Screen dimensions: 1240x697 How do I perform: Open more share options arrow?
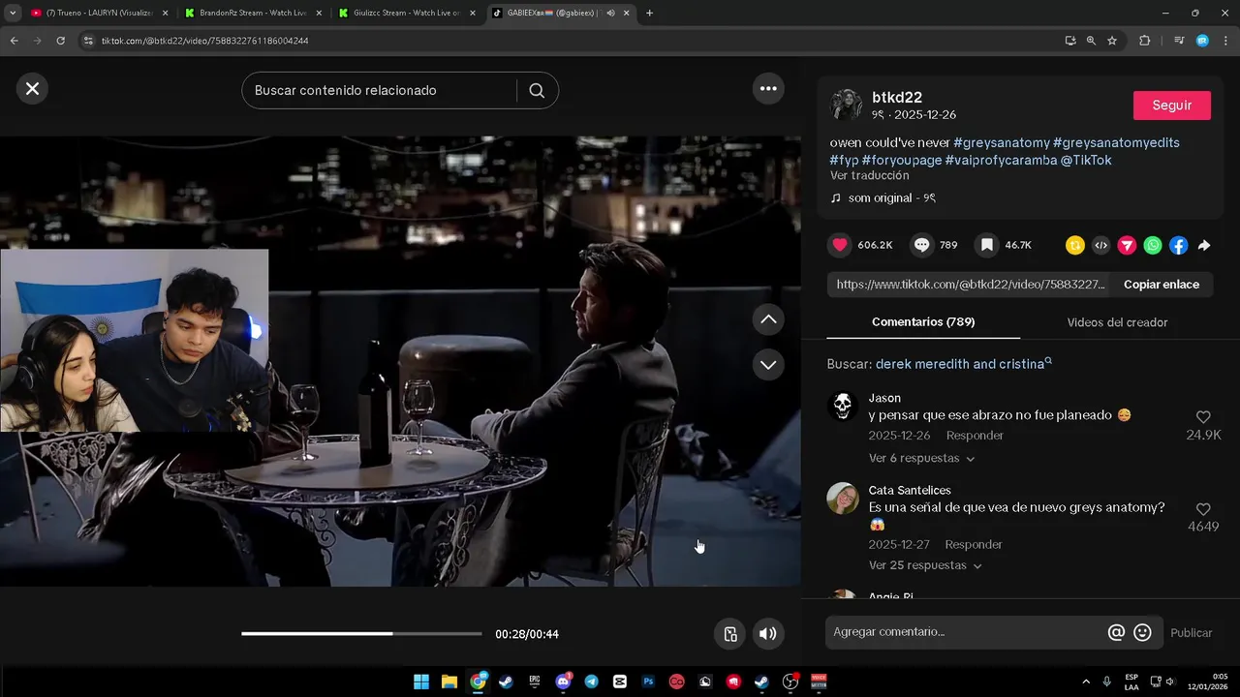(x=1204, y=246)
